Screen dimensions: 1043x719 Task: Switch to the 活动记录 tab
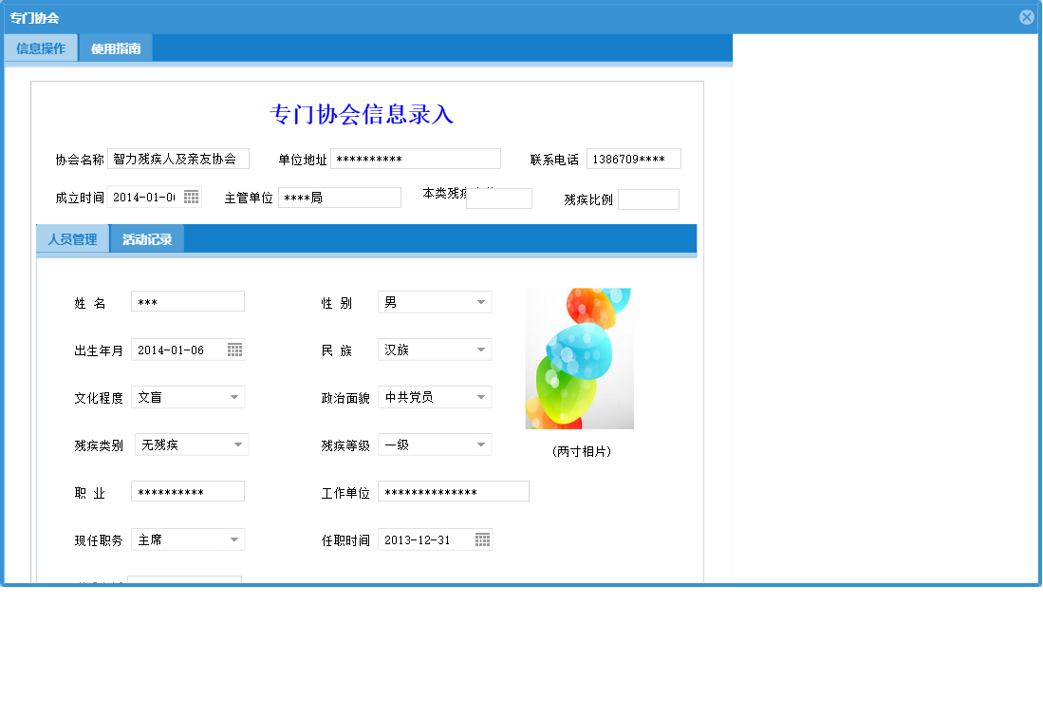(149, 238)
